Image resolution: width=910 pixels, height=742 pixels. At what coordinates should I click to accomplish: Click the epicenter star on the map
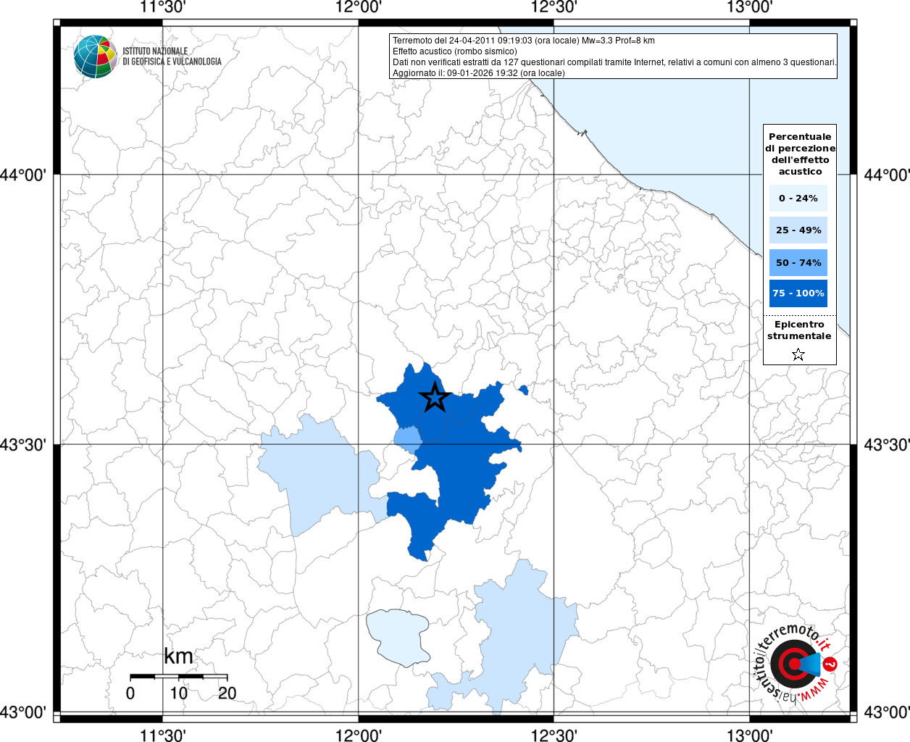coord(435,397)
